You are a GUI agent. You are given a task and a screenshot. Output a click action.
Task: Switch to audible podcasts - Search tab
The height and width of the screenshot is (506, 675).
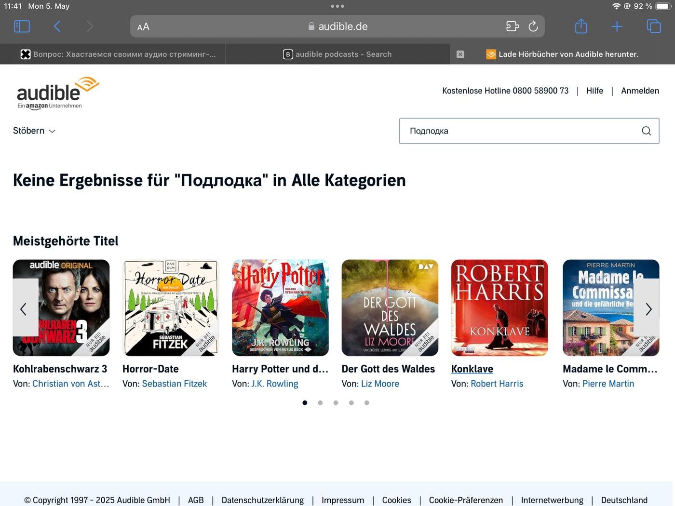pyautogui.click(x=337, y=54)
